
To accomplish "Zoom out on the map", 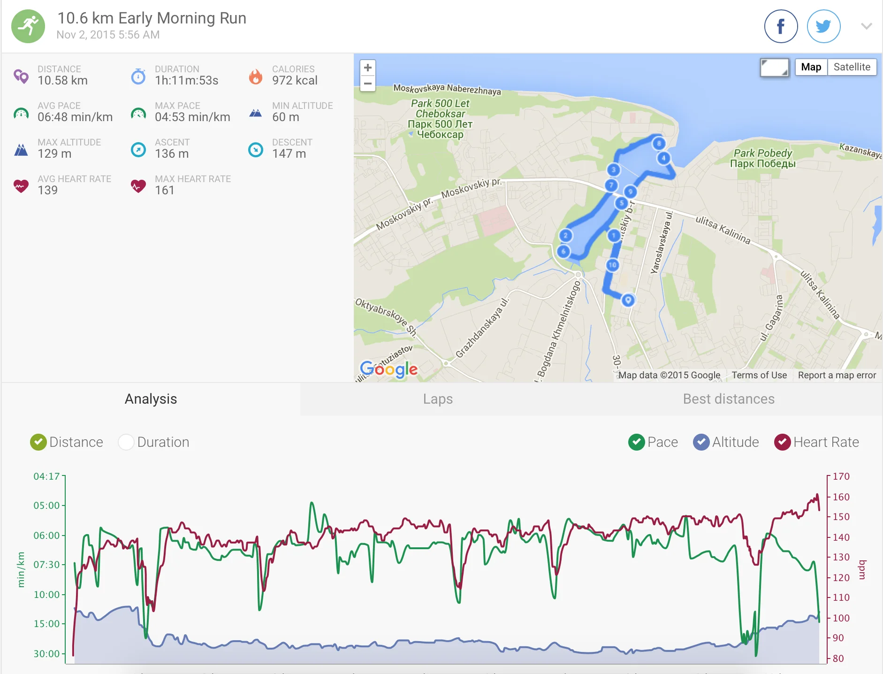I will (x=368, y=84).
